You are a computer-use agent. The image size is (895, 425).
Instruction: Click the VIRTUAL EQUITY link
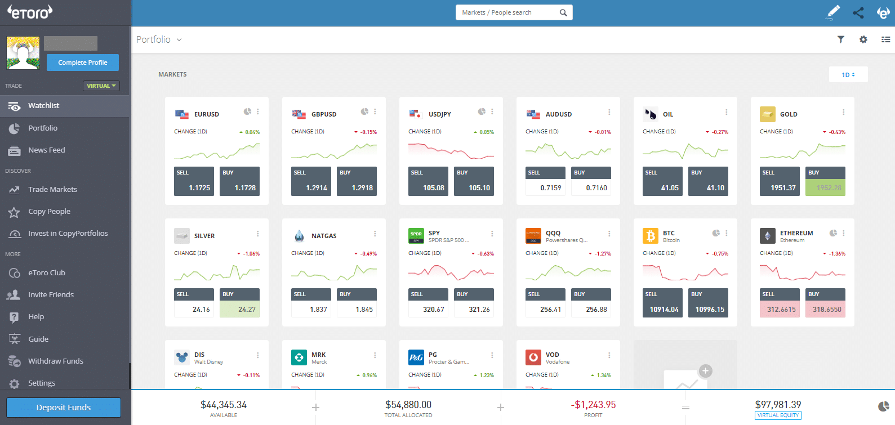(778, 415)
